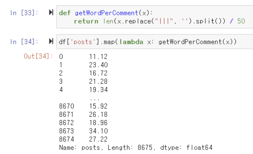Click output value 11.12
This screenshot has width=253, height=154.
[x=98, y=57]
